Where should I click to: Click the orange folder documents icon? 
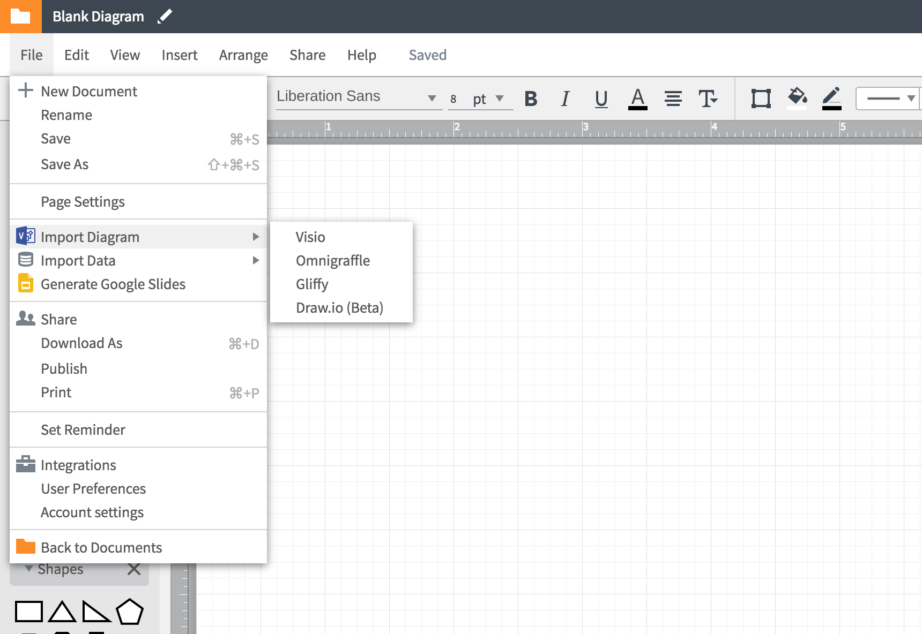pyautogui.click(x=20, y=17)
